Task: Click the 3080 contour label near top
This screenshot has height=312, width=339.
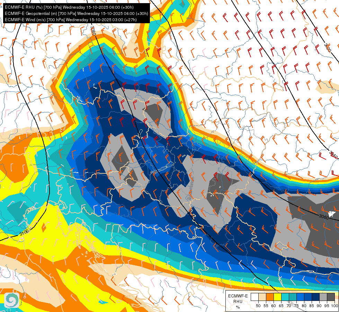Action: [x=93, y=31]
